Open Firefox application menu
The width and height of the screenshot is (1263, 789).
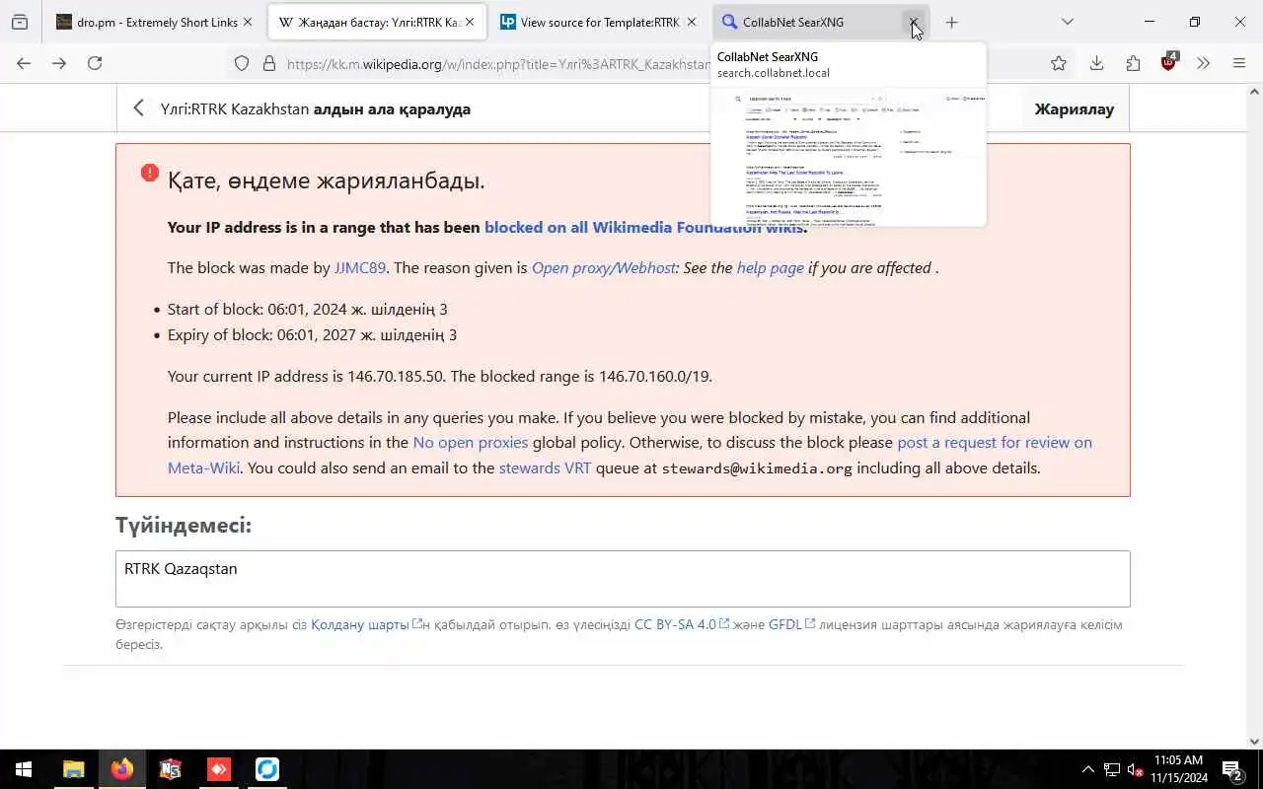click(1239, 63)
